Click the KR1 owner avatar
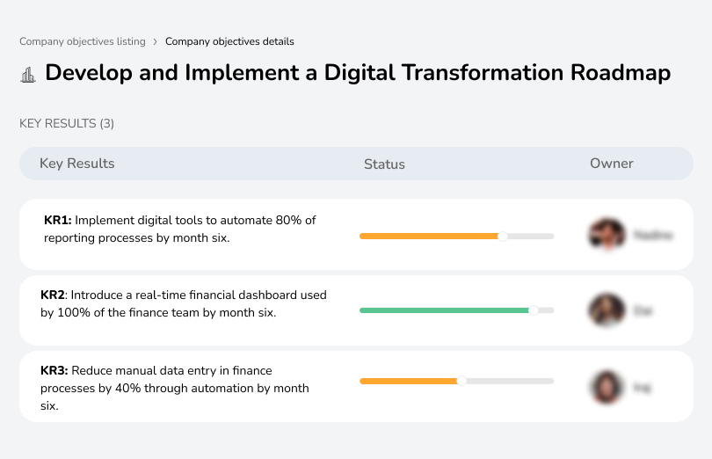The width and height of the screenshot is (712, 459). 607,235
